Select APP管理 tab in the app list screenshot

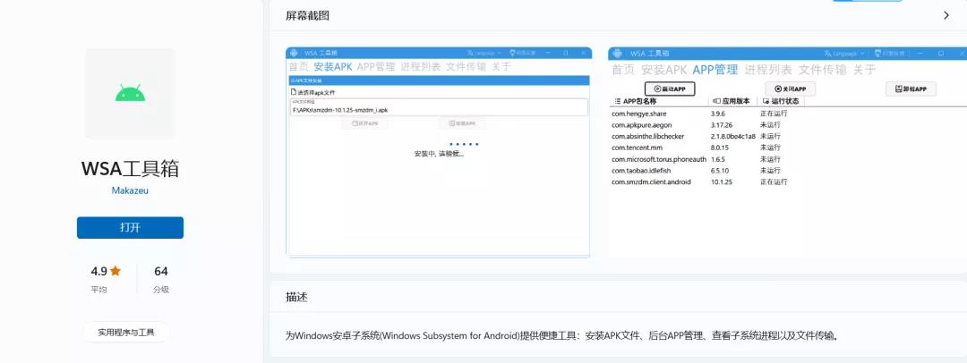tap(715, 70)
